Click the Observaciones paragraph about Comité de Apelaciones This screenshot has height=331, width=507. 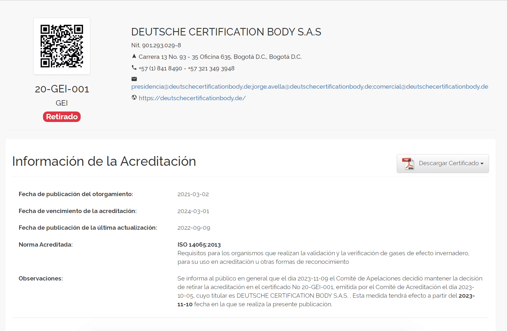(330, 291)
